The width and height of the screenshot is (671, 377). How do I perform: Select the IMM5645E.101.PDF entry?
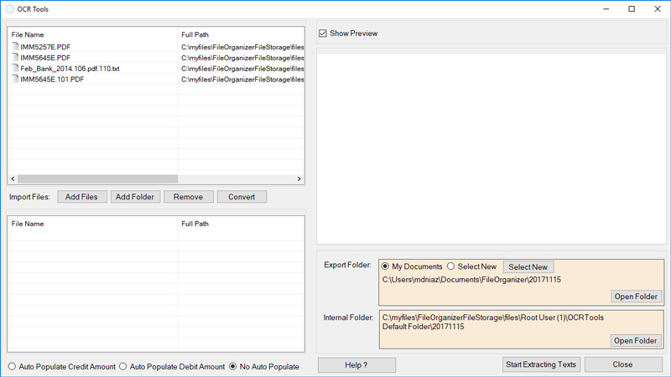click(x=52, y=79)
